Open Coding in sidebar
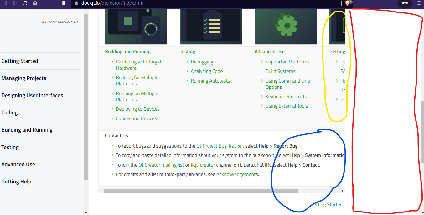 click(x=9, y=112)
